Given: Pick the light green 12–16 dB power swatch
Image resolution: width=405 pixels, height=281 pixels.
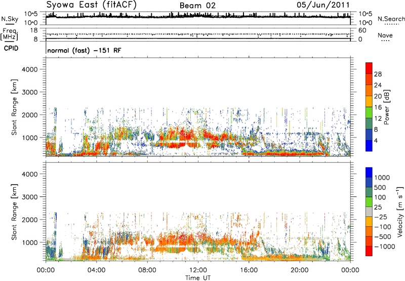Looking at the screenshot, I should (x=369, y=113).
